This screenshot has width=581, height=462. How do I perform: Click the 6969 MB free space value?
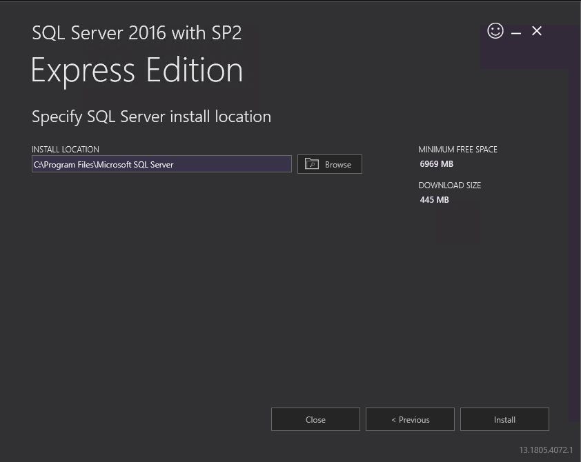point(437,164)
